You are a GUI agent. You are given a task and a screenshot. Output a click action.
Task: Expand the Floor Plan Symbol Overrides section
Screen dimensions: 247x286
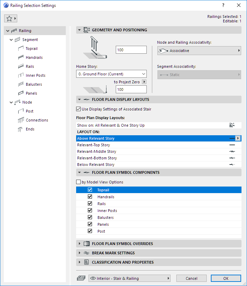click(x=80, y=244)
